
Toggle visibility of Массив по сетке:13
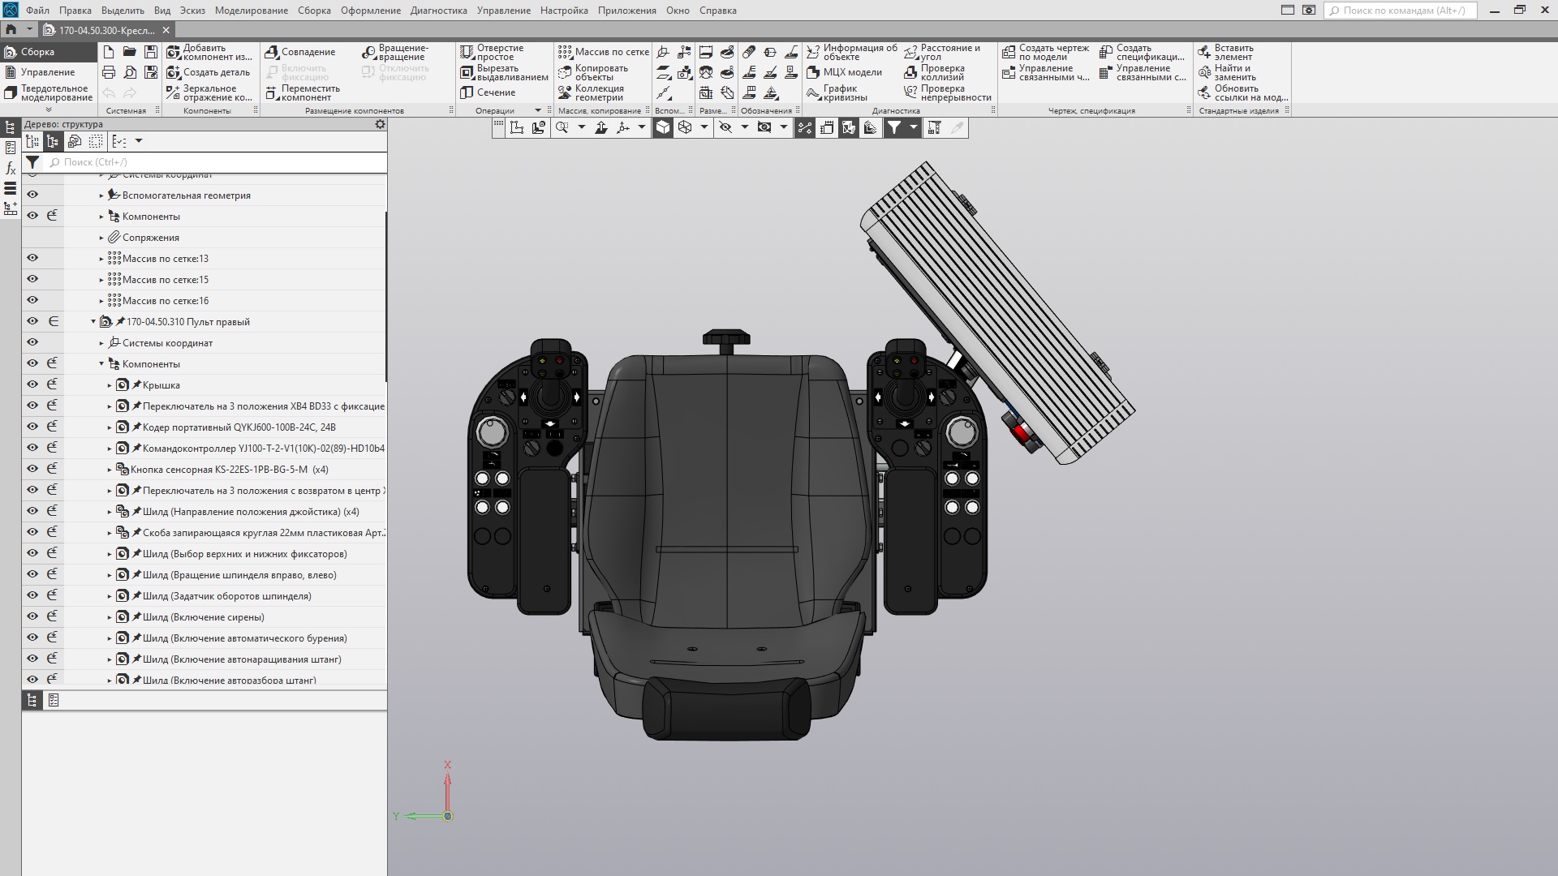click(32, 258)
